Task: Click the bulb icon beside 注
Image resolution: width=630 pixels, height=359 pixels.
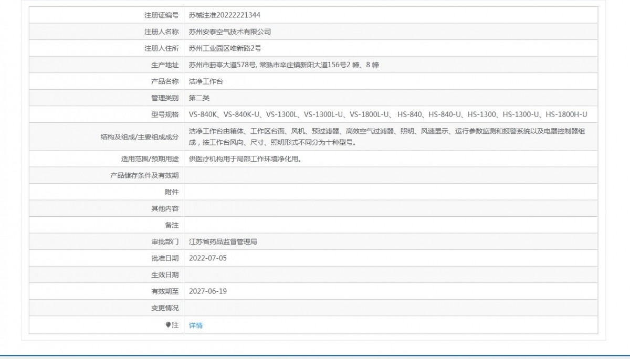Action: coord(168,325)
